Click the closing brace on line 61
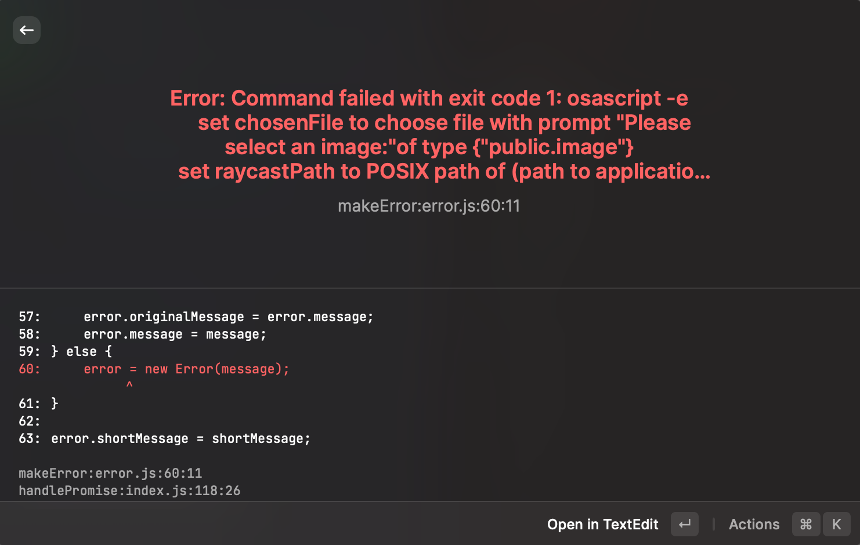The width and height of the screenshot is (860, 545). (x=53, y=404)
